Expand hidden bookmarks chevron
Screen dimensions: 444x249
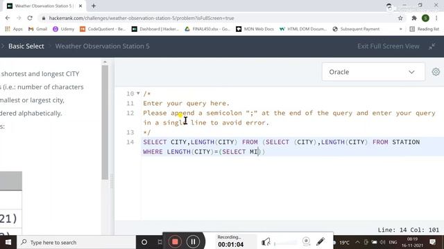tap(400, 29)
